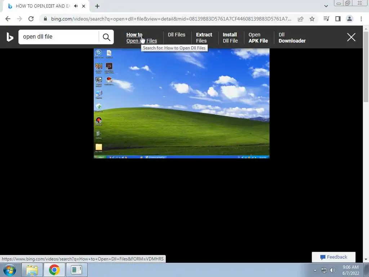Open the Windows Start menu
Viewport: 369px width, 277px height.
(10, 270)
